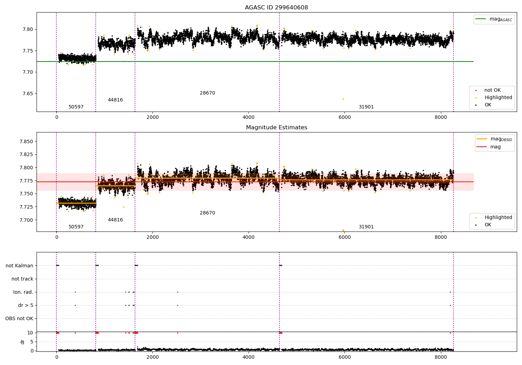Screen dimensions: 522x365
Task: Click the 7.65 y-axis tick on the top plot
Action: pyautogui.click(x=27, y=94)
